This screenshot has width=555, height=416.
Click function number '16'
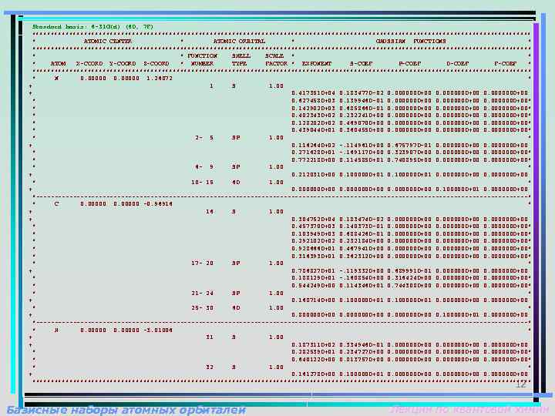(210, 212)
